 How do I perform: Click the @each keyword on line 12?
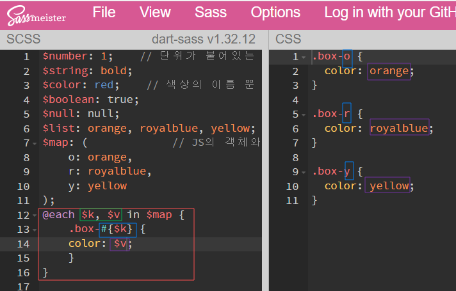tap(58, 215)
